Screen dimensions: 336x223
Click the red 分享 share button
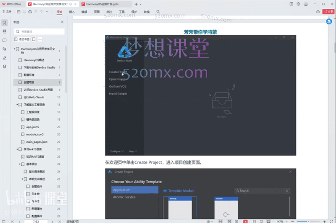[x=328, y=12]
